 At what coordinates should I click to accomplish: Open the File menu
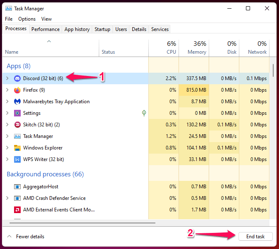[x=9, y=19]
